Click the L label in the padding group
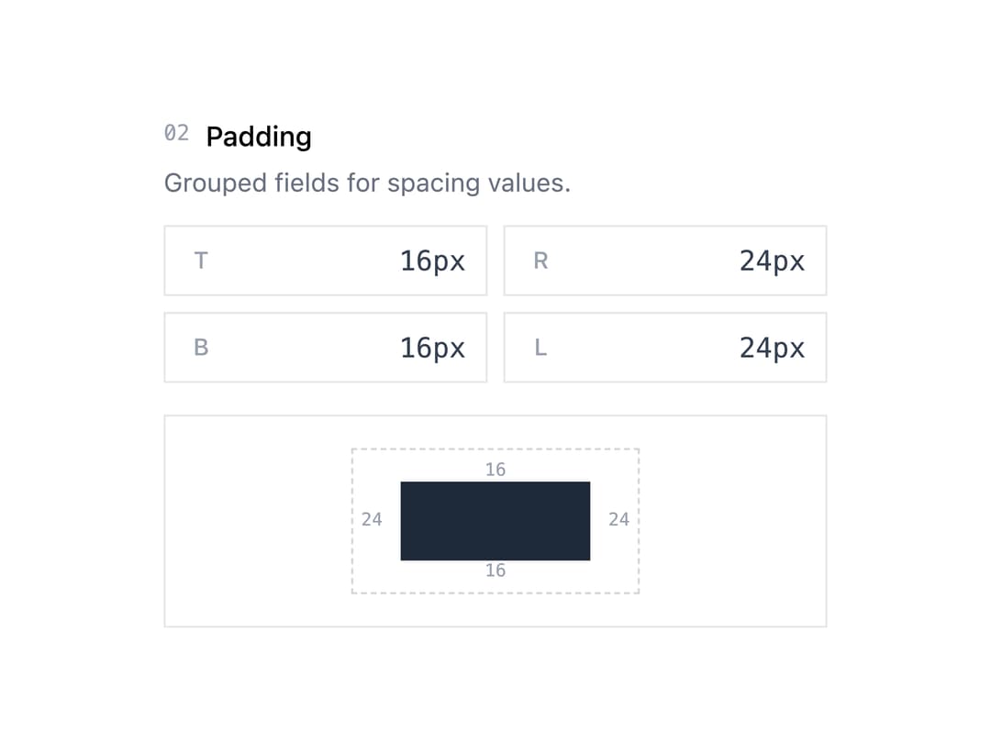 [x=540, y=348]
